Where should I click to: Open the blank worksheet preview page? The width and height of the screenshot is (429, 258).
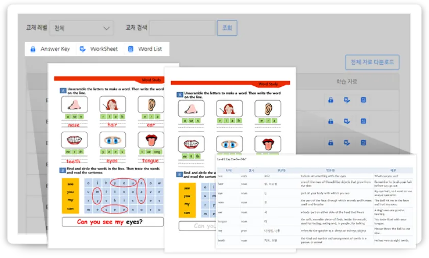pos(230,117)
